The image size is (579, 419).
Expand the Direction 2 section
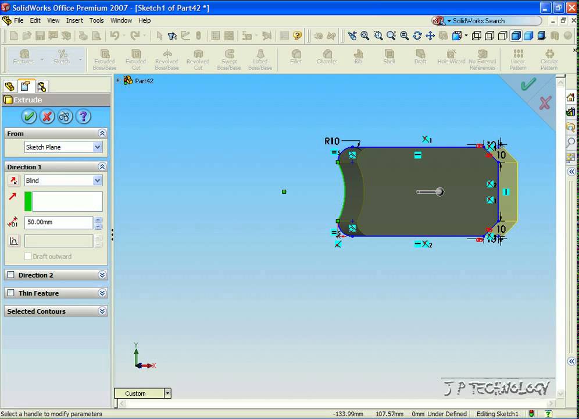102,275
